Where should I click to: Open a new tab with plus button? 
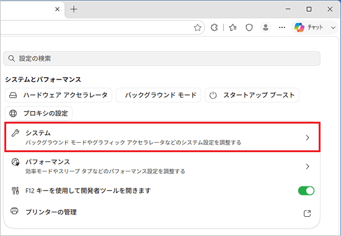click(74, 9)
